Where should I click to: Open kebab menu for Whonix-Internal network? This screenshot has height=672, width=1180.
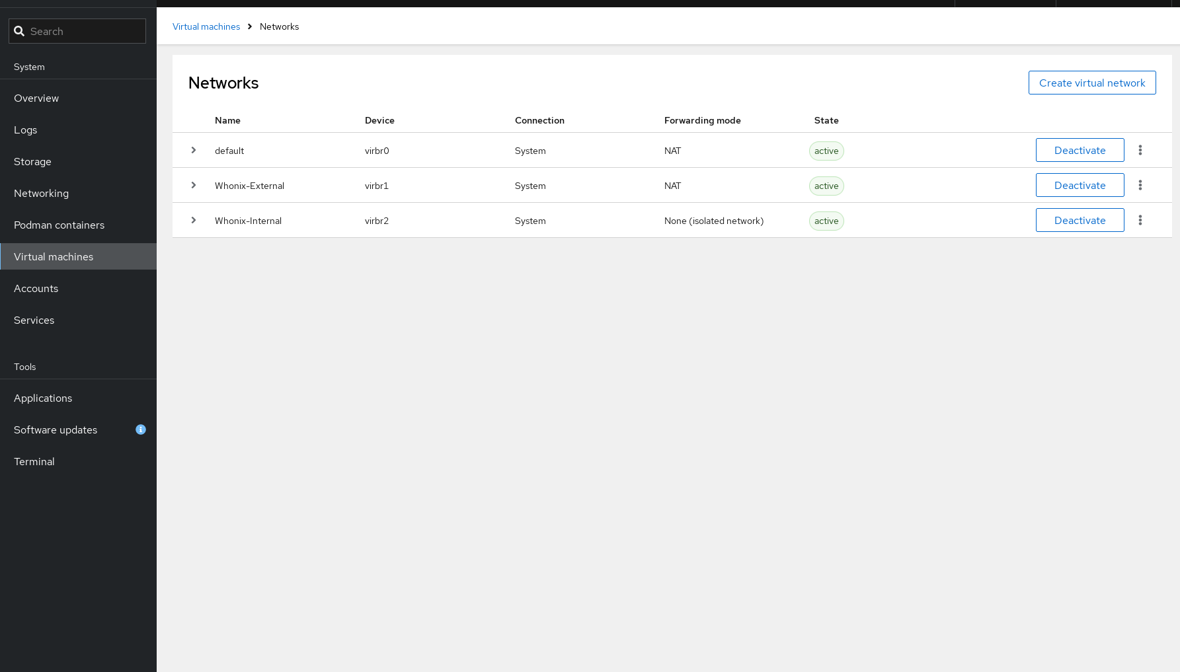point(1140,220)
